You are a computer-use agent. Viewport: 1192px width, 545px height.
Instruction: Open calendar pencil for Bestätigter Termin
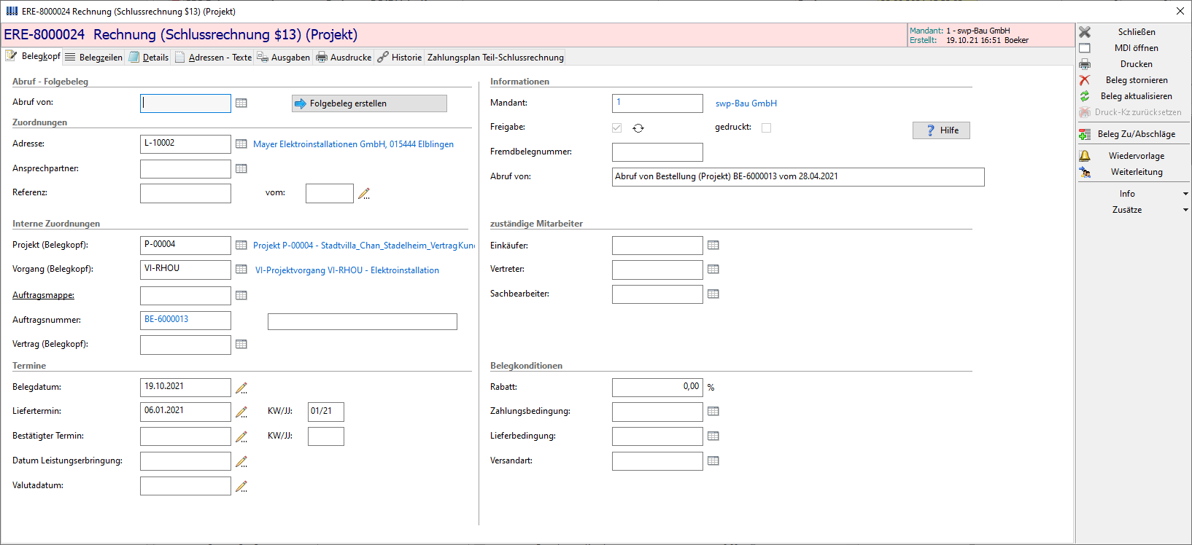point(241,436)
